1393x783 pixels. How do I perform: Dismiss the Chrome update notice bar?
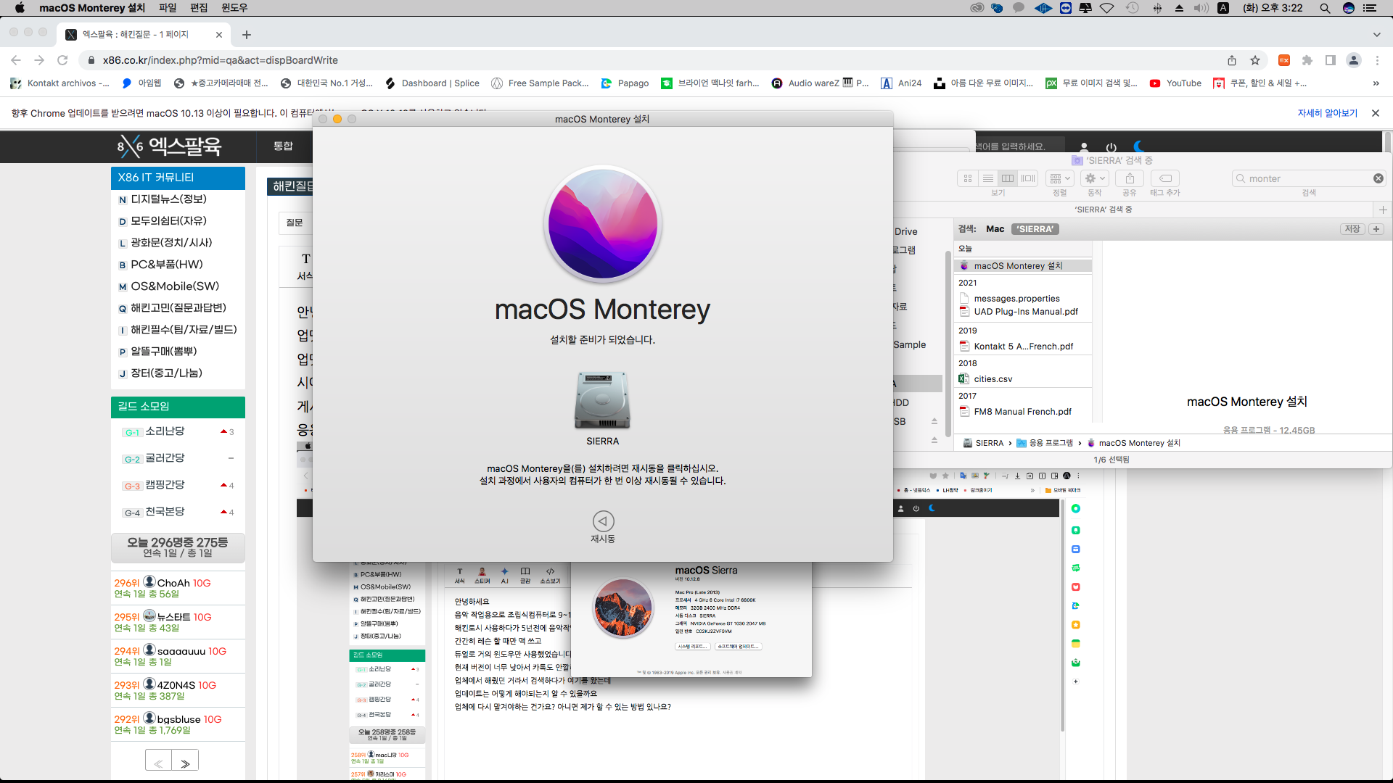point(1376,113)
